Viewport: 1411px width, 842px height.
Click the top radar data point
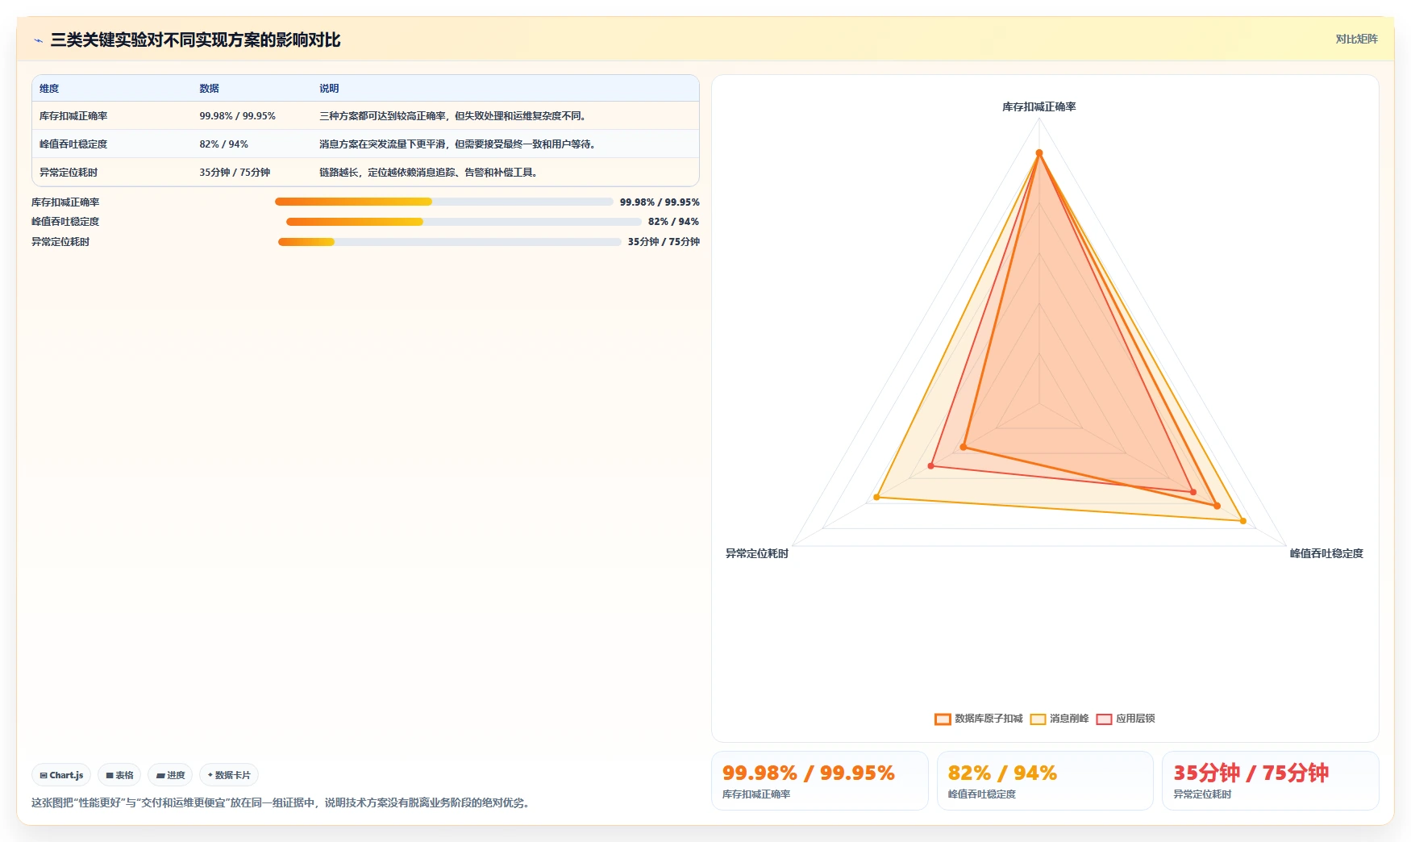tap(1039, 152)
